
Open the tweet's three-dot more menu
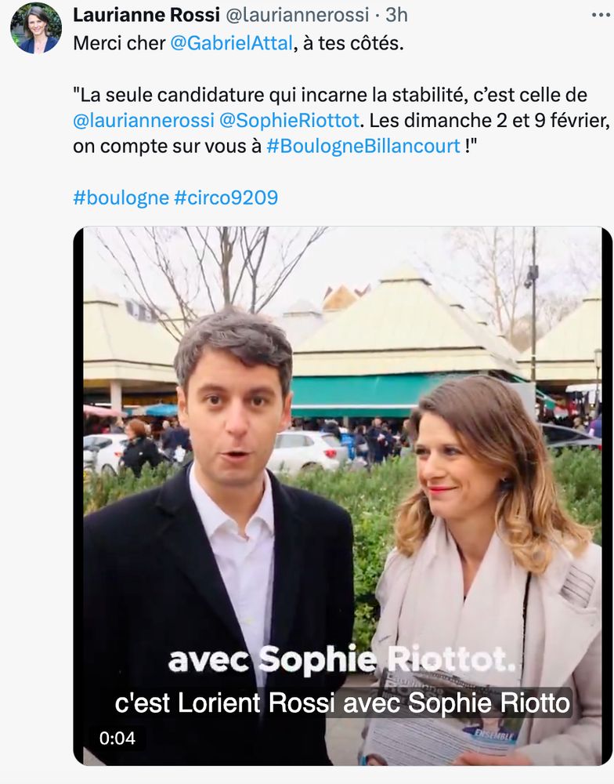click(600, 15)
